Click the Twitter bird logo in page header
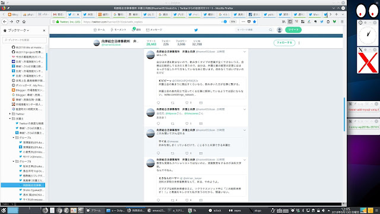Screen dimensions: 380x214 click(x=196, y=30)
